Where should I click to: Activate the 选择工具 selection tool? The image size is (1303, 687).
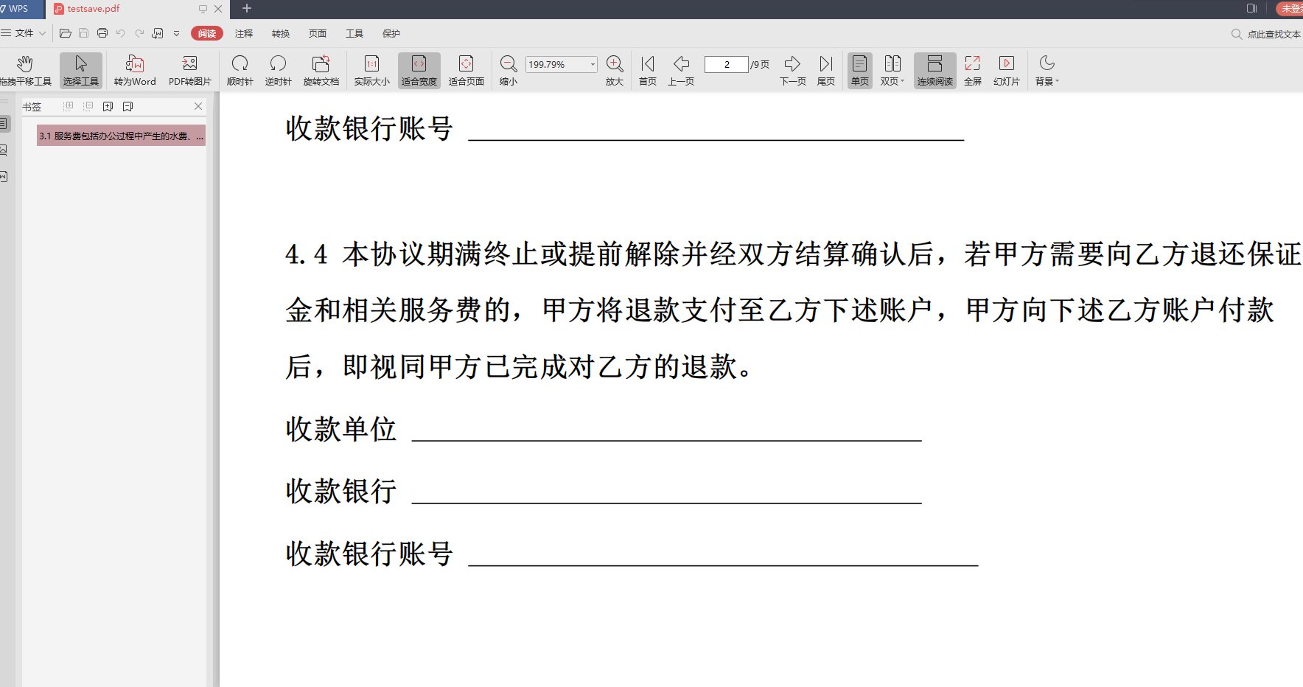point(81,71)
